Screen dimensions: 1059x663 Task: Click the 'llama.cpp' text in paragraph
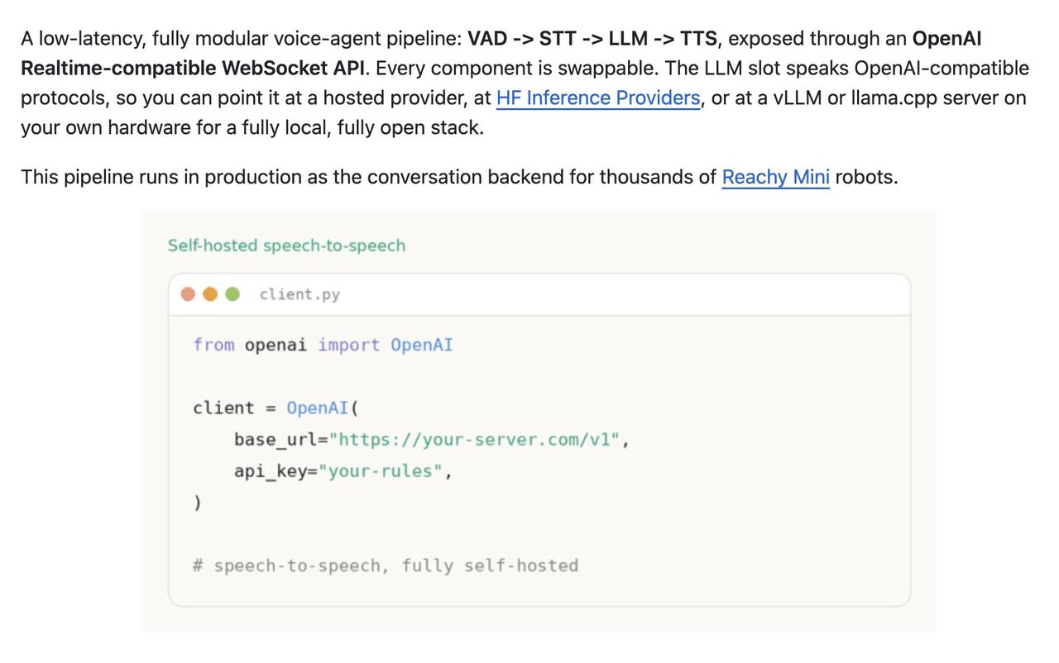coord(895,98)
